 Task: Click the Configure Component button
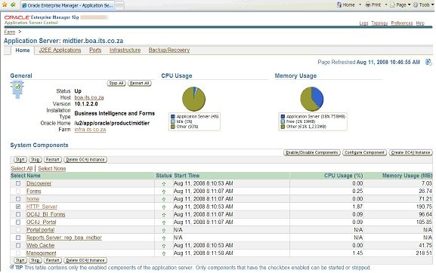[364, 152]
